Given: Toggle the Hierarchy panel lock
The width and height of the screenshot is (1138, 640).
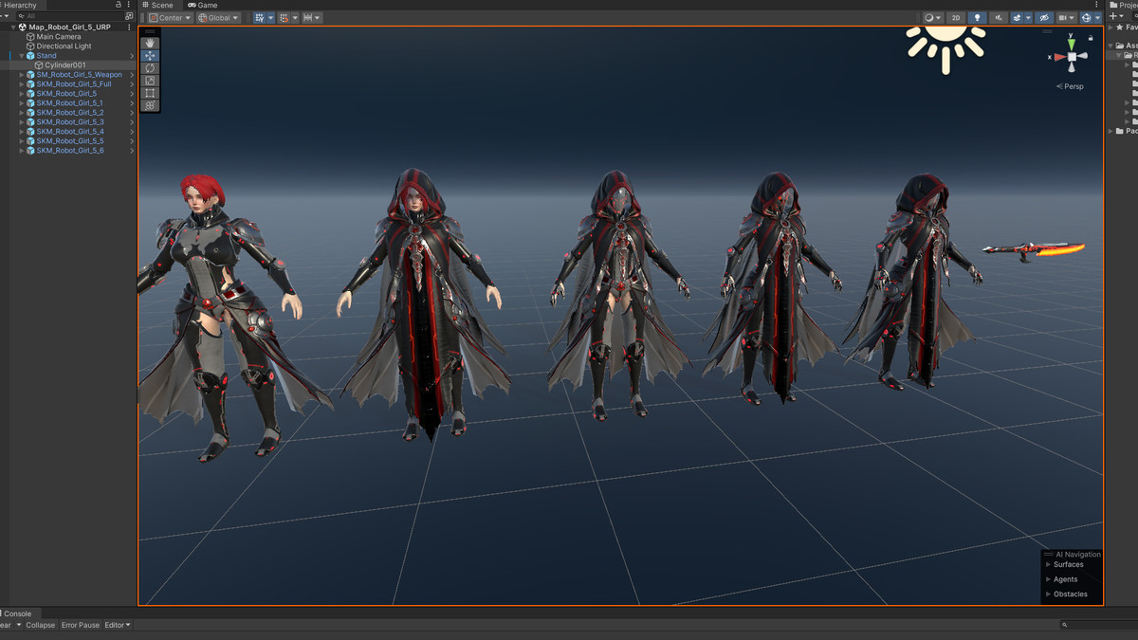Looking at the screenshot, I should 118,5.
